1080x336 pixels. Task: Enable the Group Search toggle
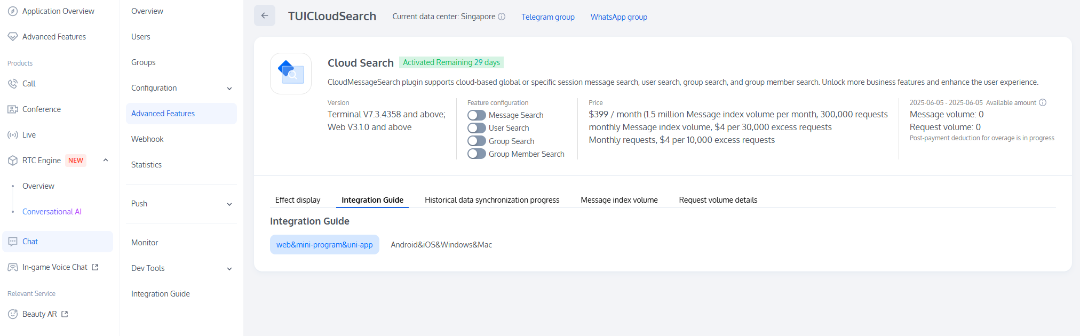(x=477, y=141)
